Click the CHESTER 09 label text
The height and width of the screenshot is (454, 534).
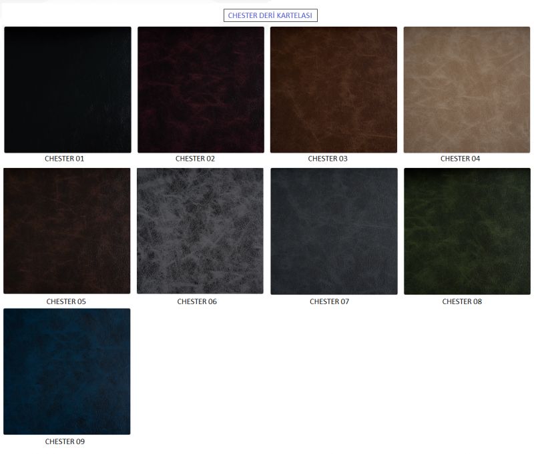pos(65,441)
